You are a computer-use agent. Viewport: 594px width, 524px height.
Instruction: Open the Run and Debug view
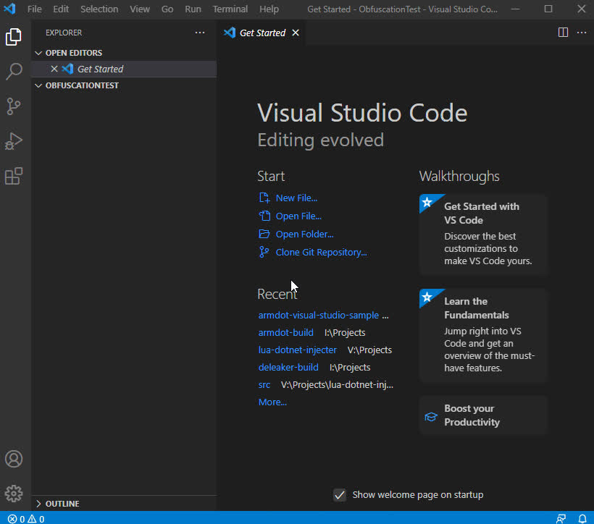14,140
